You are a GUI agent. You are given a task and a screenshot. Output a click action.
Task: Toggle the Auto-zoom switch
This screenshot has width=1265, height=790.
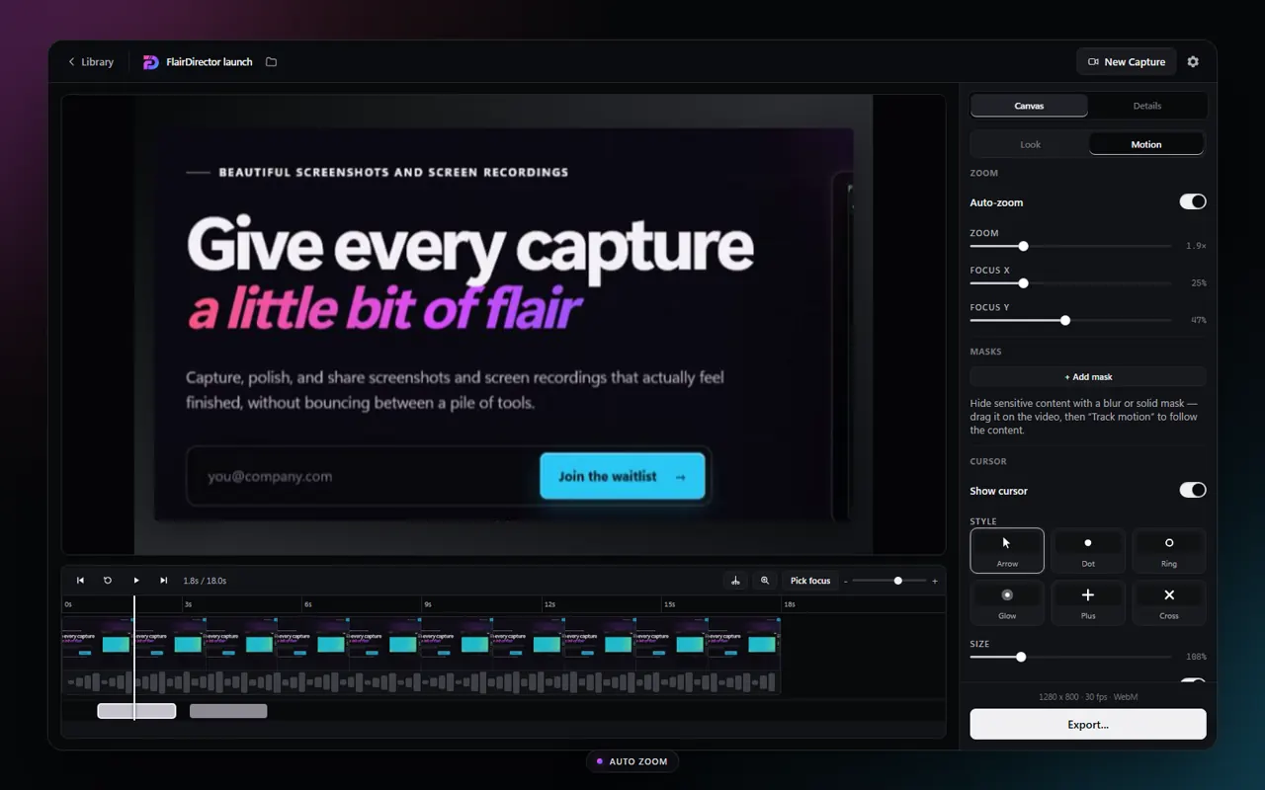[1192, 201]
